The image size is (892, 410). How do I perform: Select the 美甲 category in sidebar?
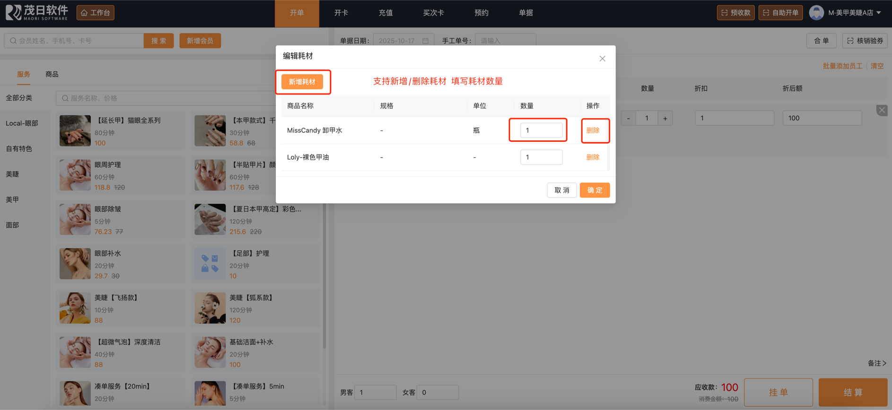[x=13, y=199]
